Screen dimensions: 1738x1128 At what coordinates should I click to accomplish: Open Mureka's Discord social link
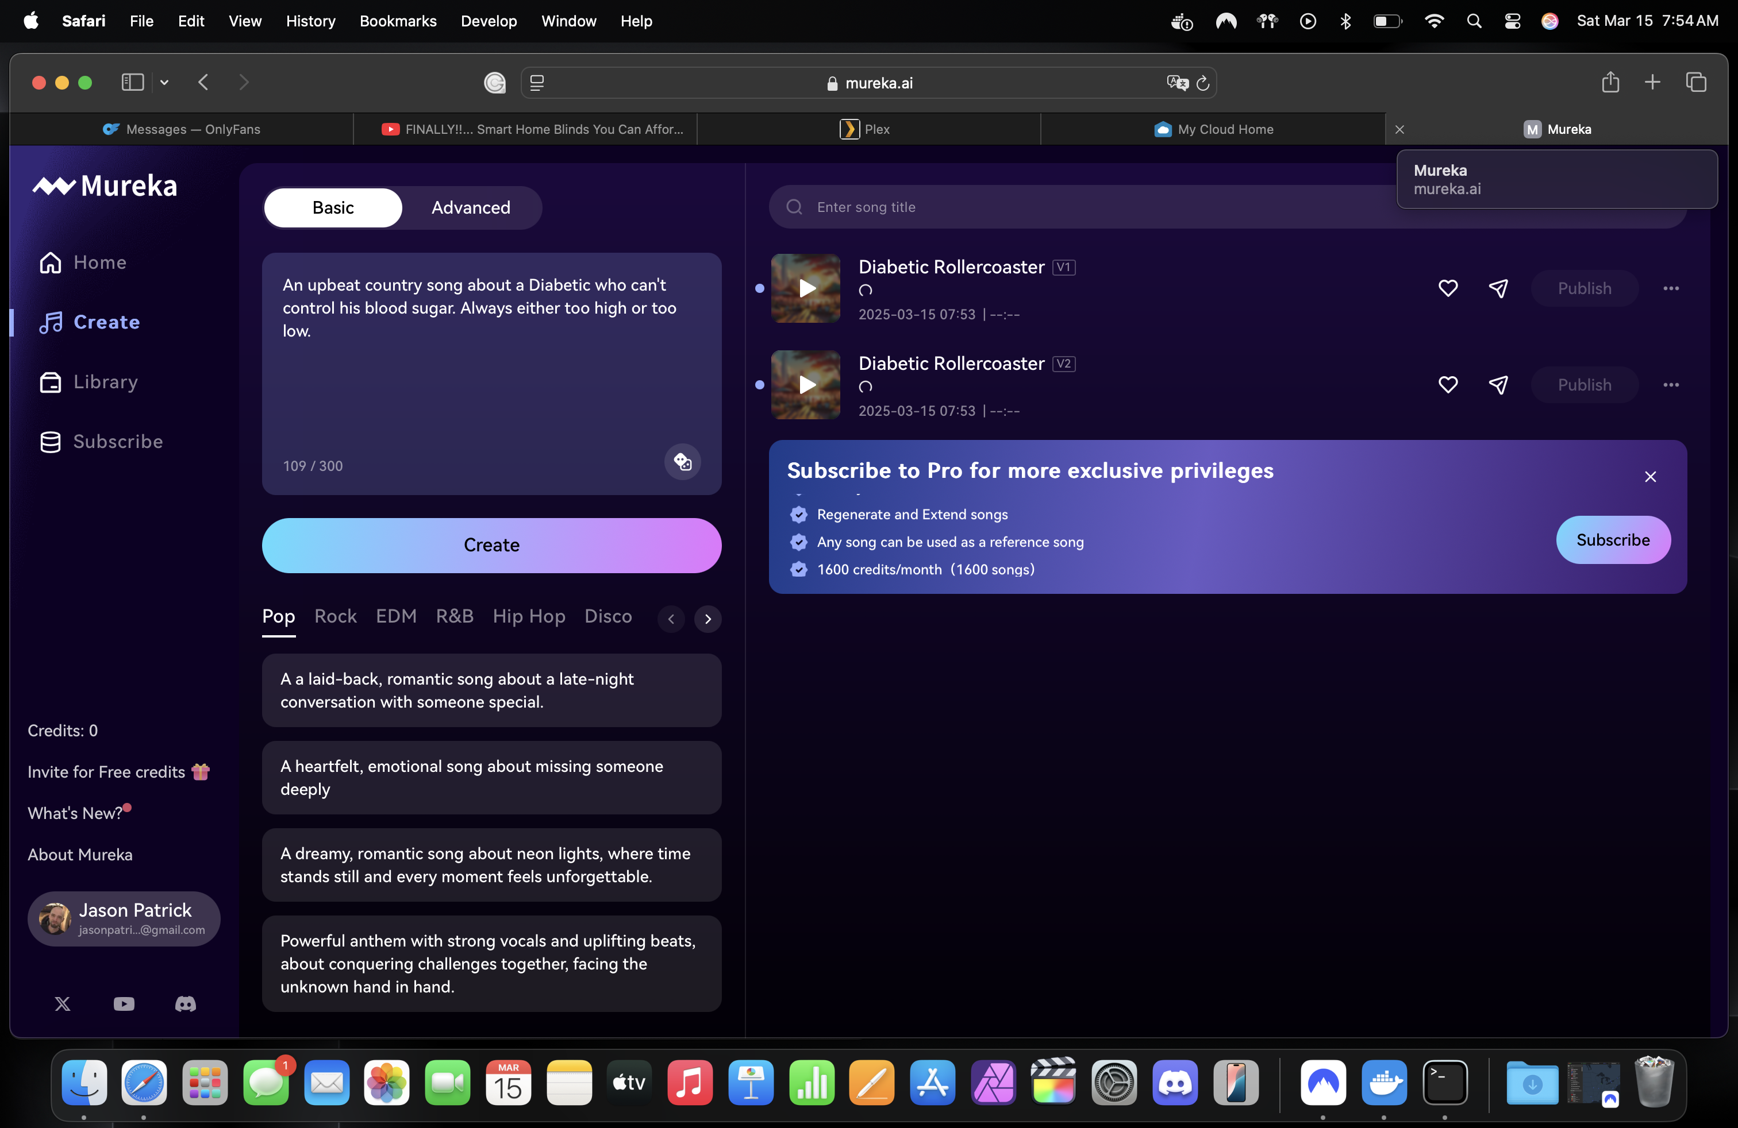click(x=186, y=1004)
